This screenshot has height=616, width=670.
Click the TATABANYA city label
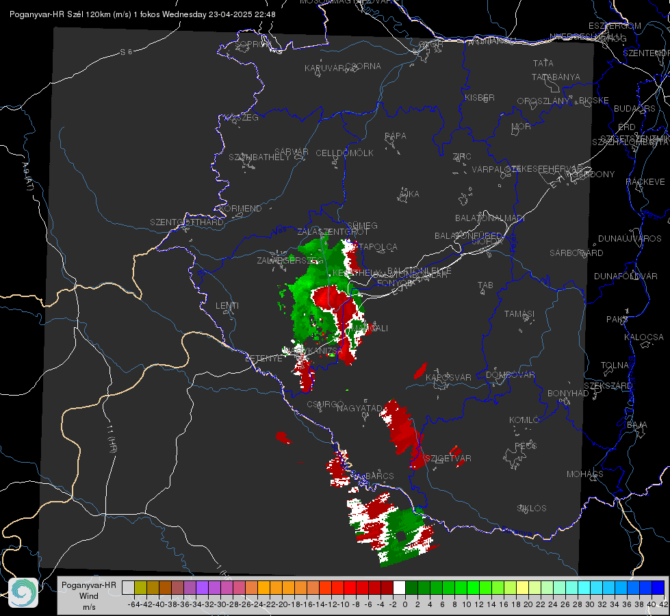point(556,77)
